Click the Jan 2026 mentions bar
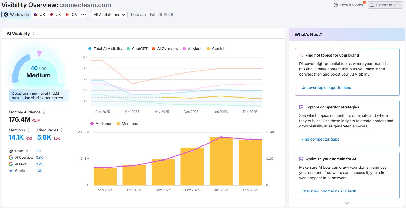Image resolution: width=406 pixels, height=208 pixels. pos(221,161)
